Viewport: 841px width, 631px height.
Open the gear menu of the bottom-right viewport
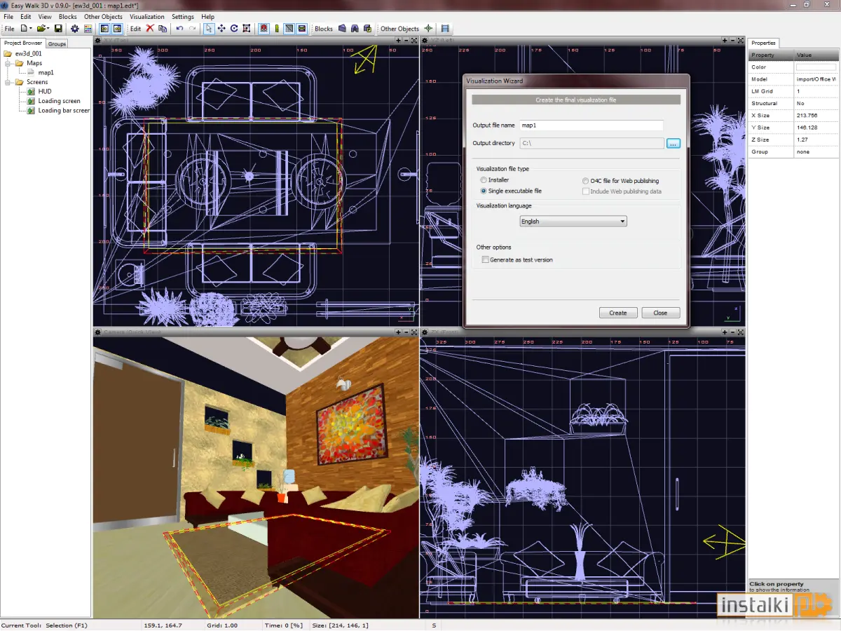pos(425,332)
